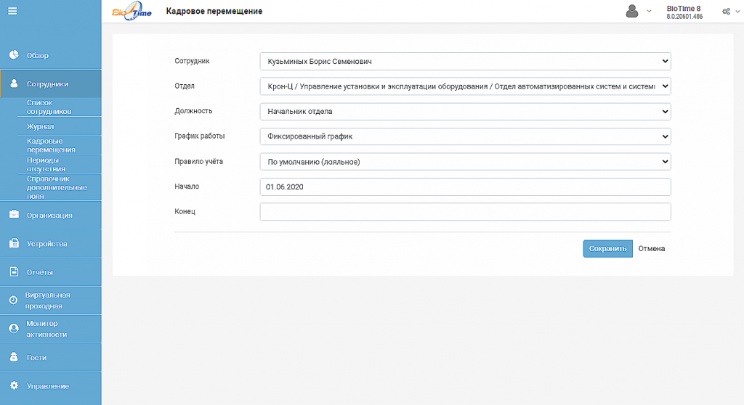Open the Монитор активности menu section
The width and height of the screenshot is (744, 405).
pyautogui.click(x=51, y=329)
